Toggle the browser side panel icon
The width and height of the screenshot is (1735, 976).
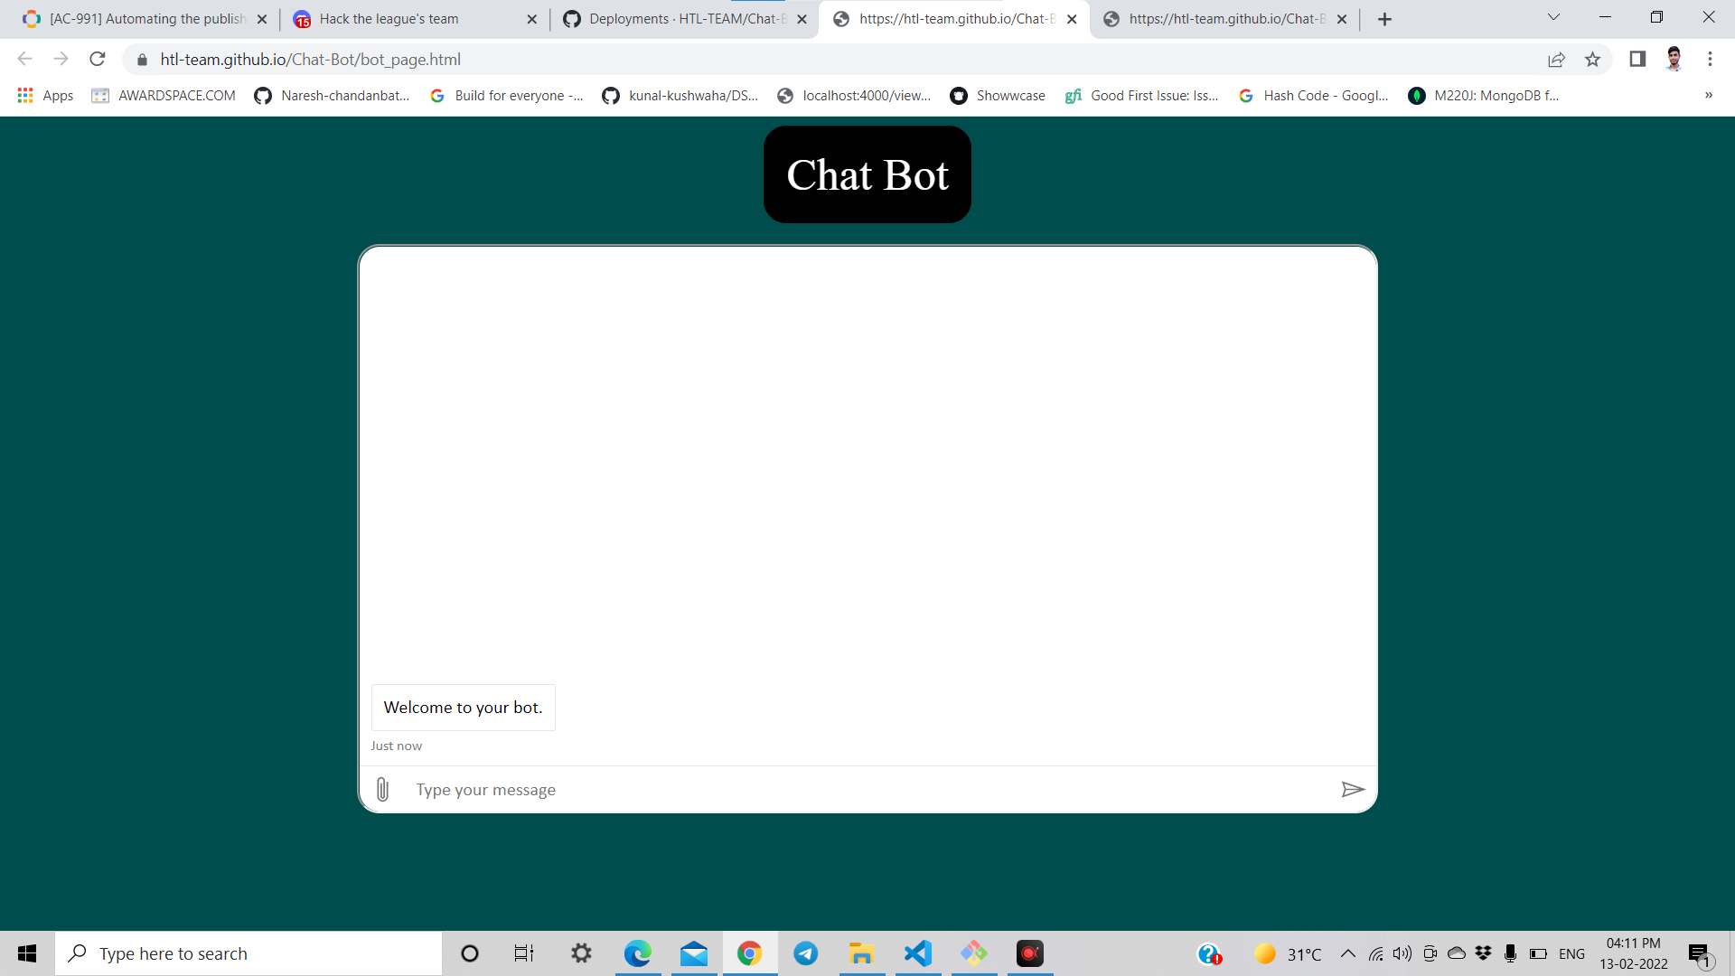click(x=1637, y=60)
